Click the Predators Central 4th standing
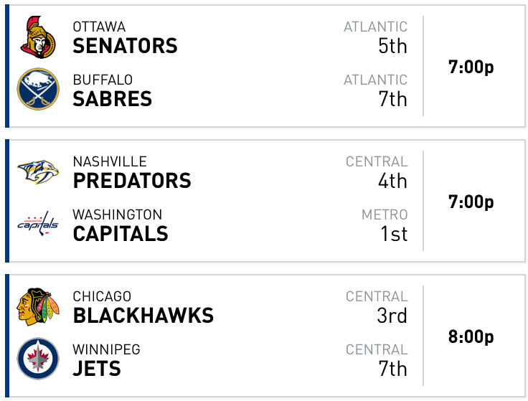This screenshot has height=401, width=528. [x=377, y=172]
